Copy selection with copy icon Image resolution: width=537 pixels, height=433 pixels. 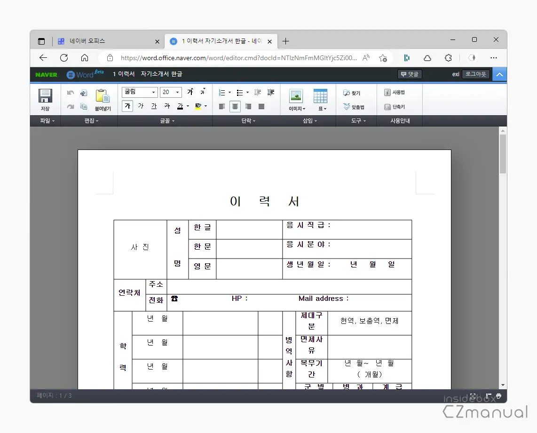[x=84, y=106]
